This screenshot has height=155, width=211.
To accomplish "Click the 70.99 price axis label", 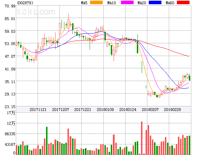I will point(10,6).
